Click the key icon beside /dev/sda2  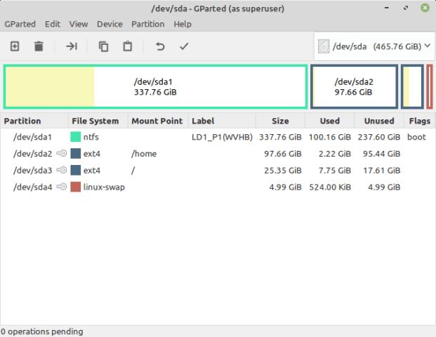61,154
